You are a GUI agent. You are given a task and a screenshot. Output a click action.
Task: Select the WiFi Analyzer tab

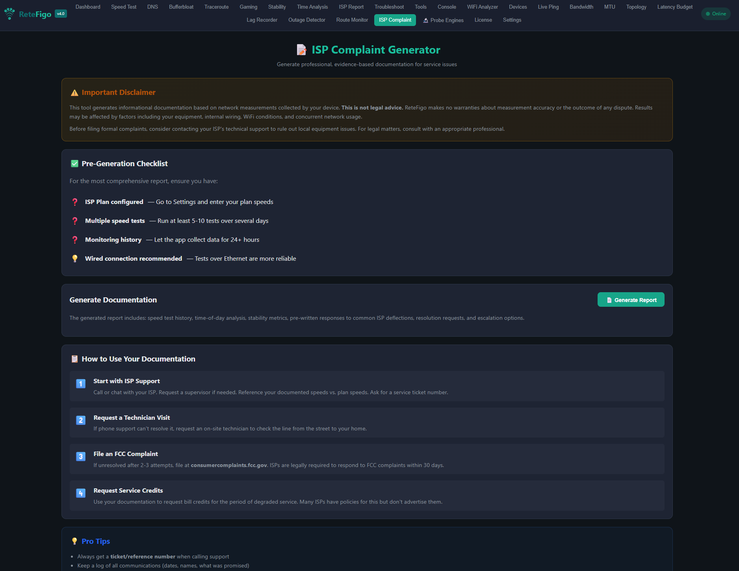coord(482,7)
